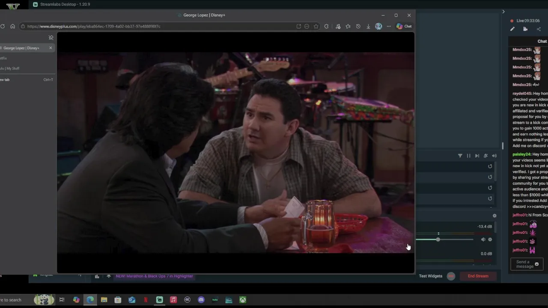This screenshot has height=308, width=548.
Task: Open mixer settings gear icon
Action: pyautogui.click(x=494, y=216)
